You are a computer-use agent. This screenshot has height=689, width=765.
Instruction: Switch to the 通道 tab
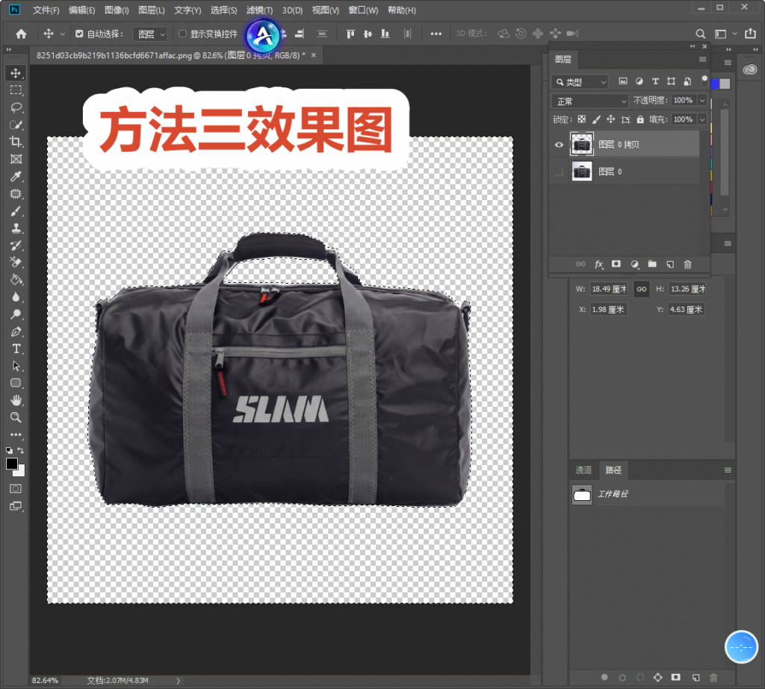583,470
